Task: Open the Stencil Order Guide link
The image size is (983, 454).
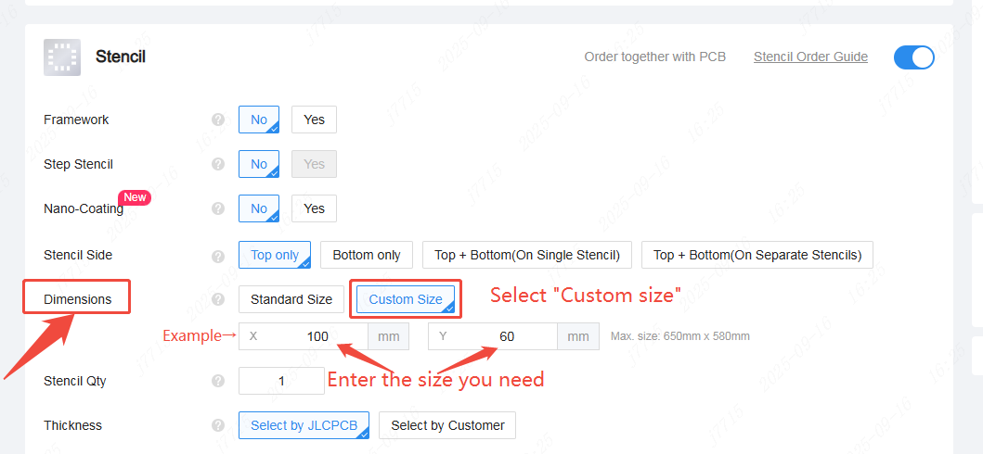Action: pyautogui.click(x=810, y=57)
